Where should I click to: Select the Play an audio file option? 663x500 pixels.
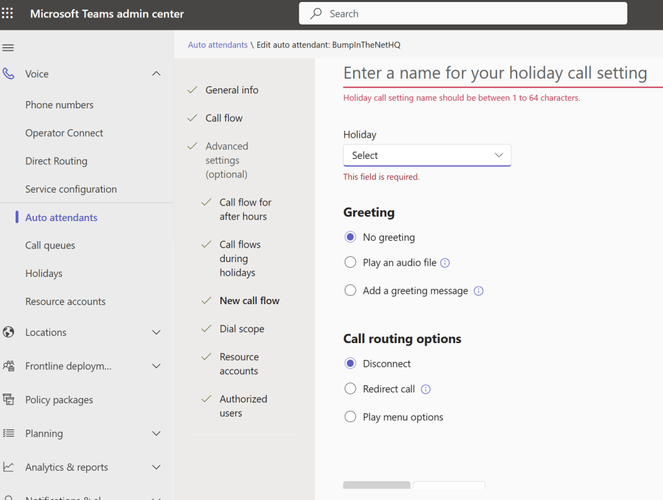tap(351, 263)
